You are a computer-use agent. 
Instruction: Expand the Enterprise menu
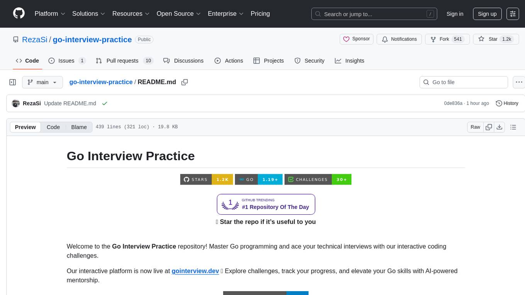(225, 14)
